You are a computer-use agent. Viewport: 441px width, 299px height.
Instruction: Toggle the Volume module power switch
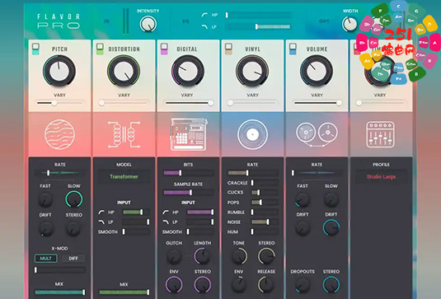point(293,49)
